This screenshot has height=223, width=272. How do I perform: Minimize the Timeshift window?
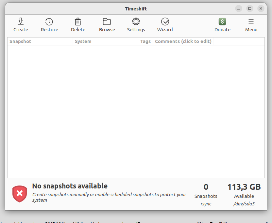pos(239,8)
